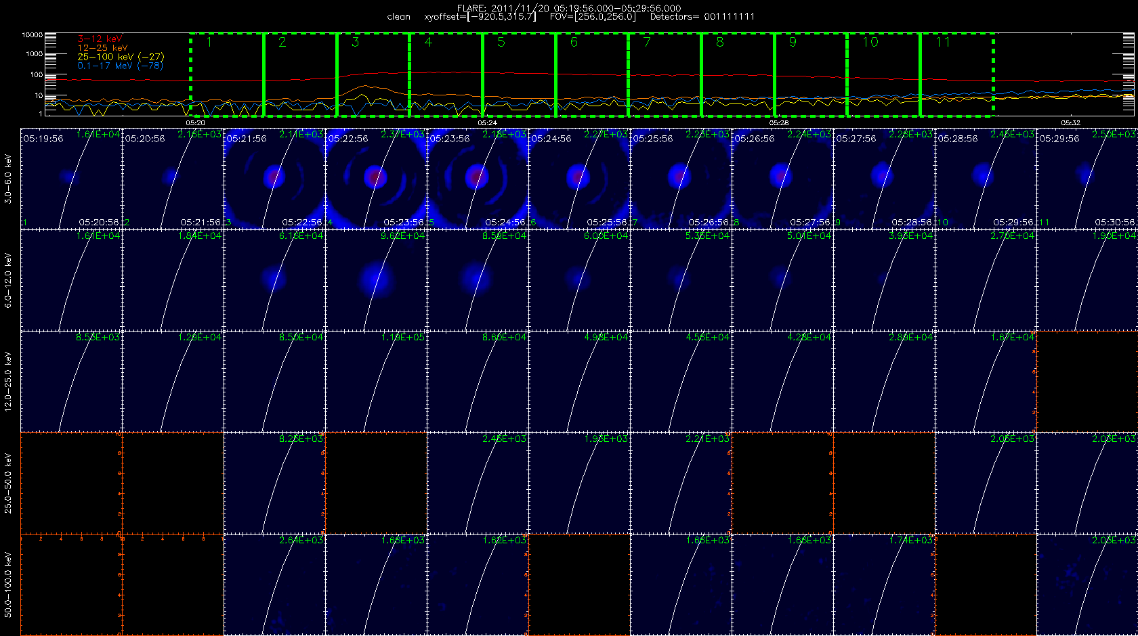The height and width of the screenshot is (636, 1138).
Task: Click the yellow 25-100 keV (-27) legend entry
Action: click(121, 57)
